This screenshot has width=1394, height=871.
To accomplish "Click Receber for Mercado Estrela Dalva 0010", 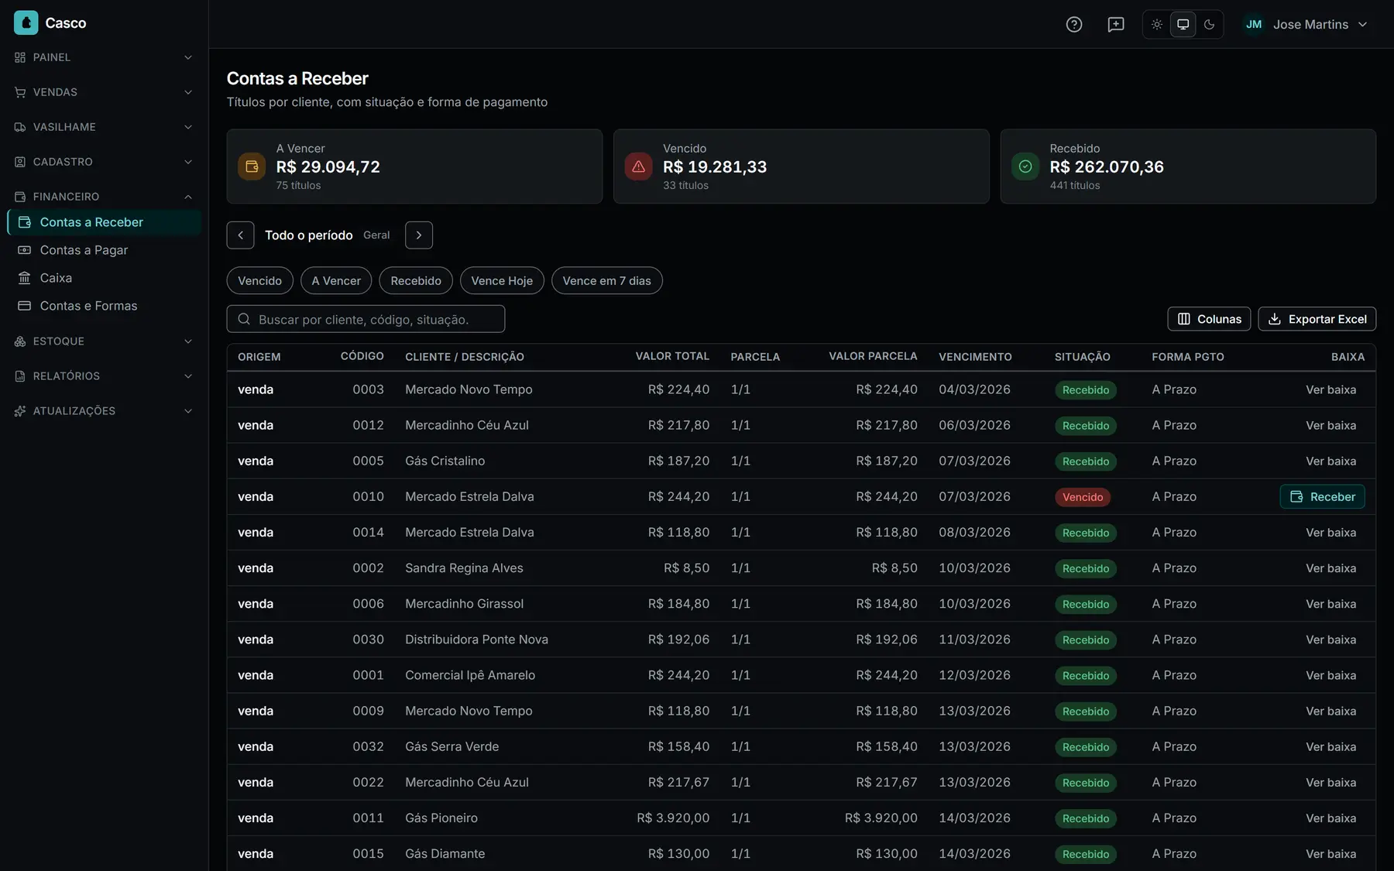I will 1323,497.
